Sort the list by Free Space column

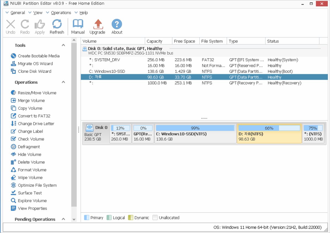pyautogui.click(x=184, y=41)
